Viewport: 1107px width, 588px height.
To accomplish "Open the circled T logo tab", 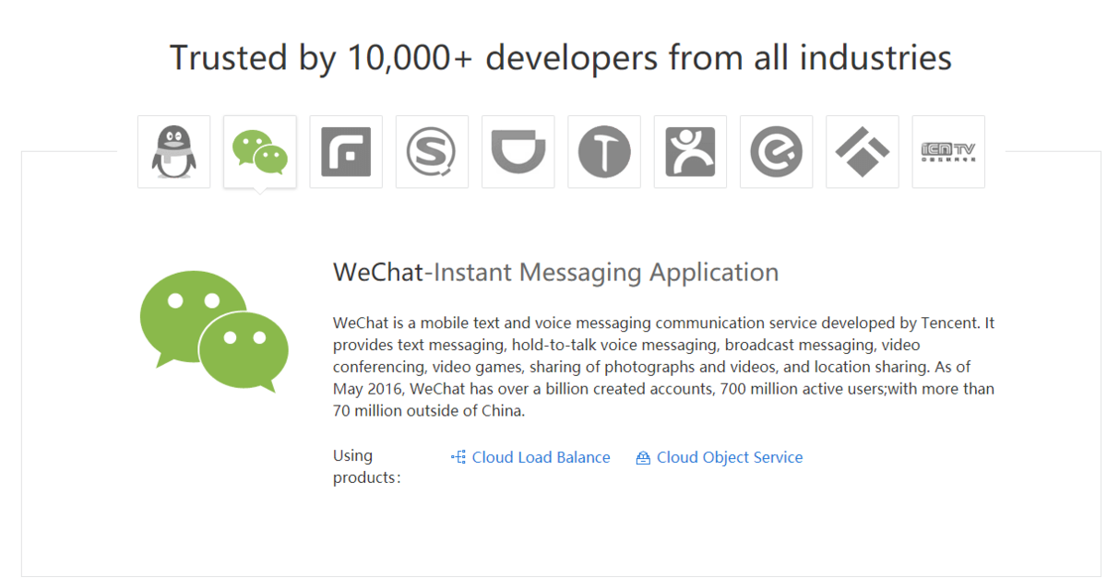I will [604, 152].
